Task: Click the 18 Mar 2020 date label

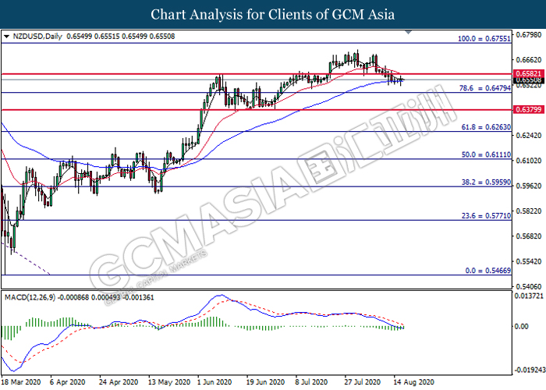Action: coord(21,382)
